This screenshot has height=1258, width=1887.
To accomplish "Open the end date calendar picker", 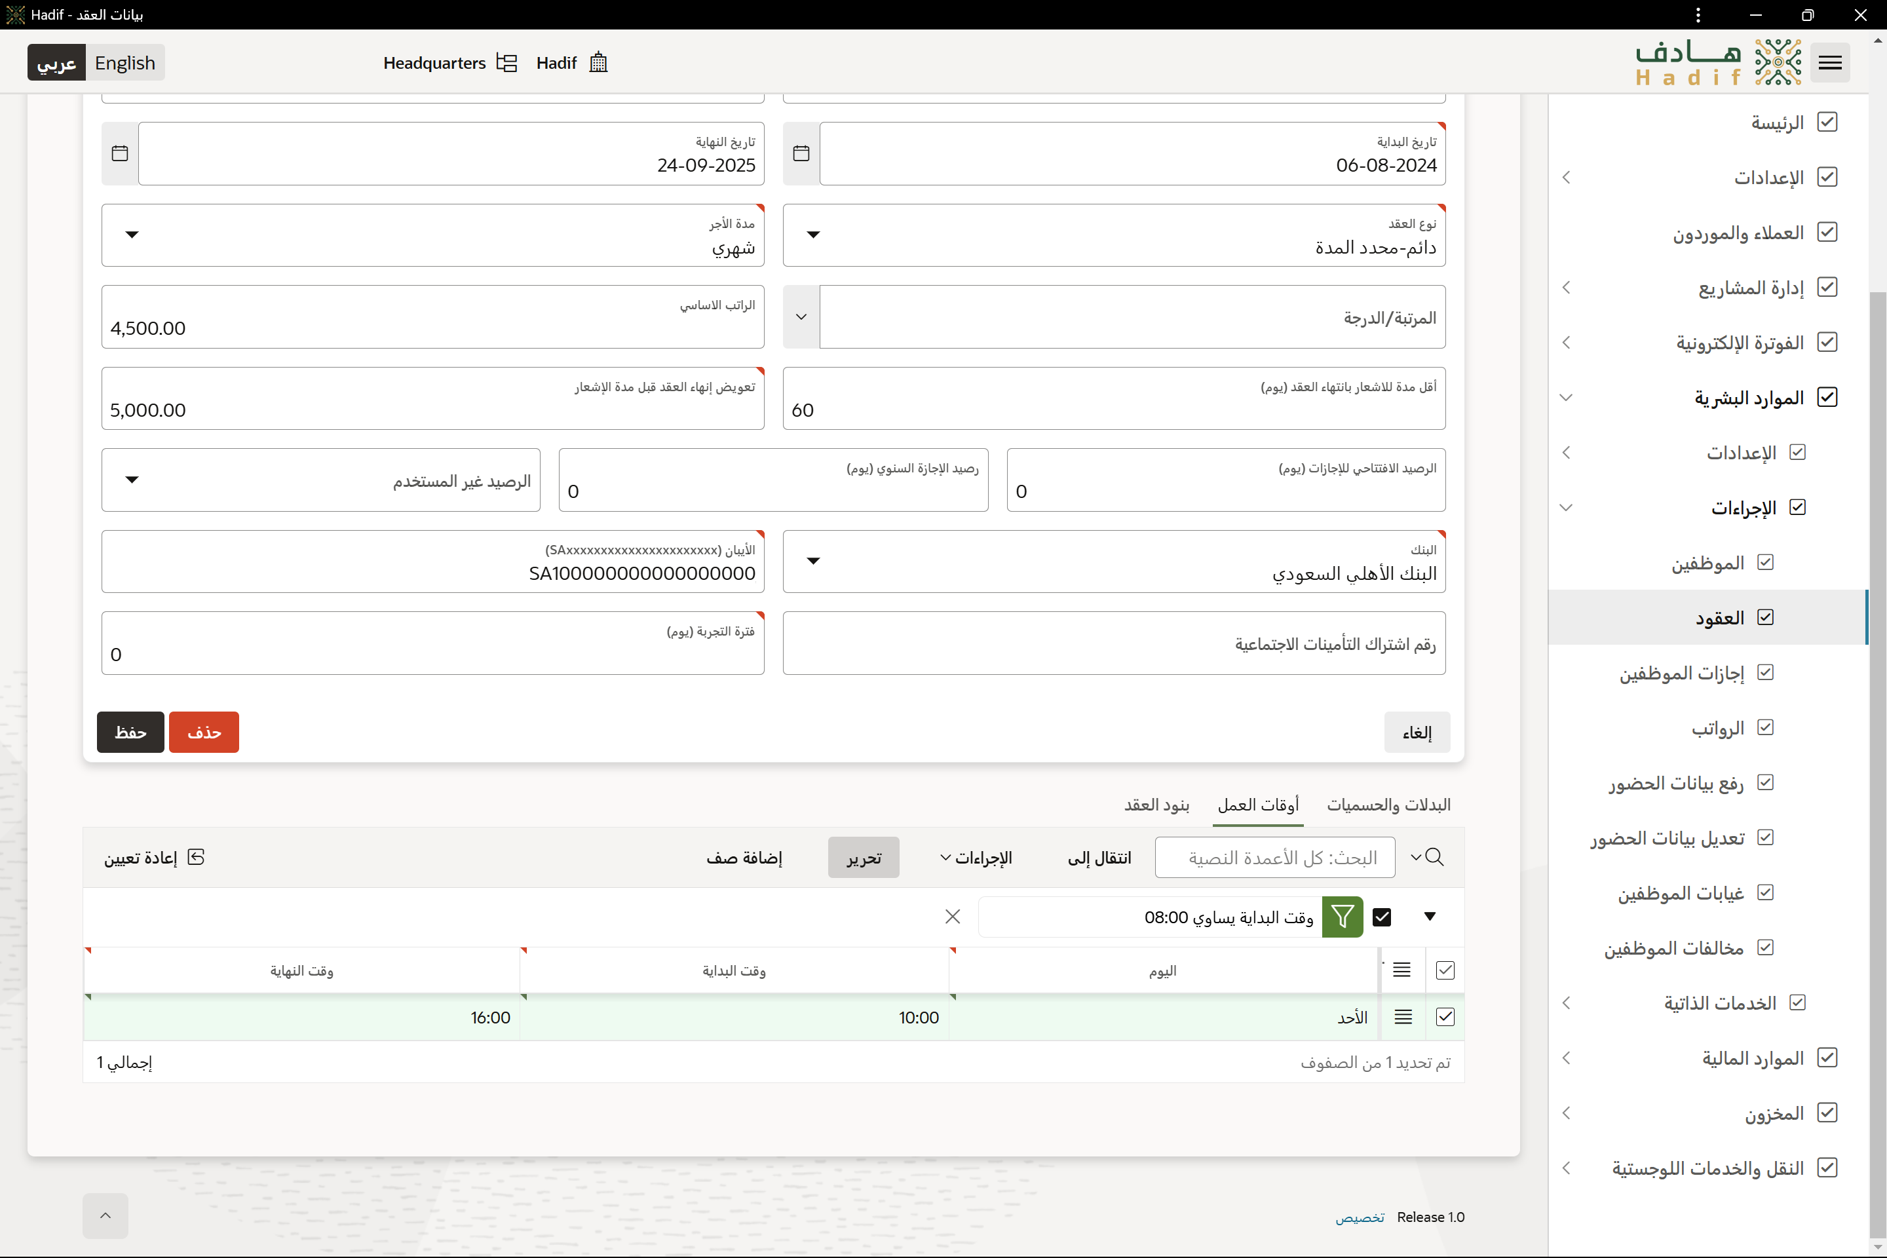I will [x=119, y=153].
